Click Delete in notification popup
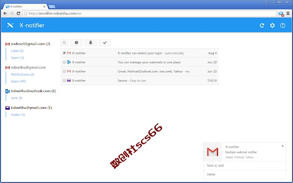The image size is (293, 183). point(211,174)
